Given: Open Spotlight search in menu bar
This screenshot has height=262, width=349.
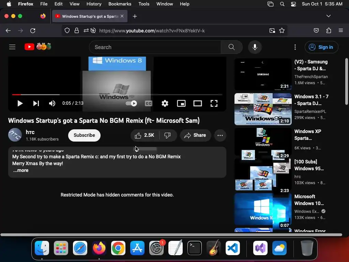Looking at the screenshot, I should (282, 4).
